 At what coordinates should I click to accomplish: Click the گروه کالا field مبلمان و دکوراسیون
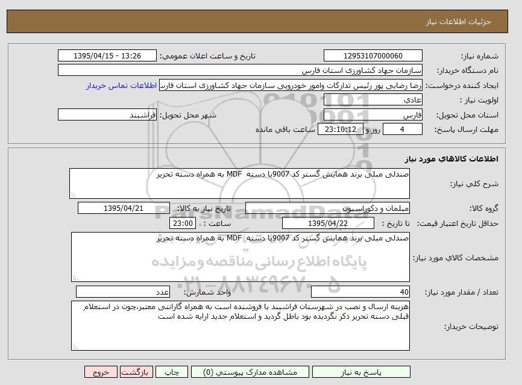click(327, 208)
